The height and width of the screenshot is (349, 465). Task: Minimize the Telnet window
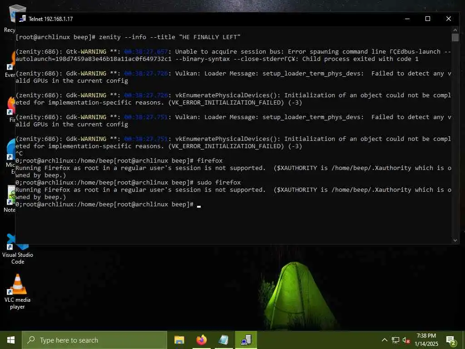(407, 19)
